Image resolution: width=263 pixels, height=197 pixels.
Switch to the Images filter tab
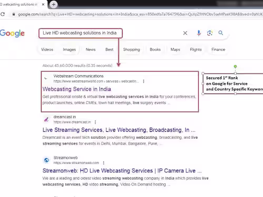click(x=69, y=49)
